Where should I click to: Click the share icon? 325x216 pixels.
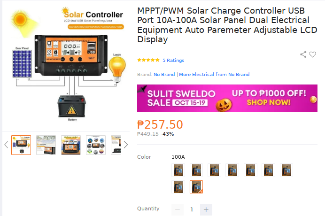tap(303, 54)
